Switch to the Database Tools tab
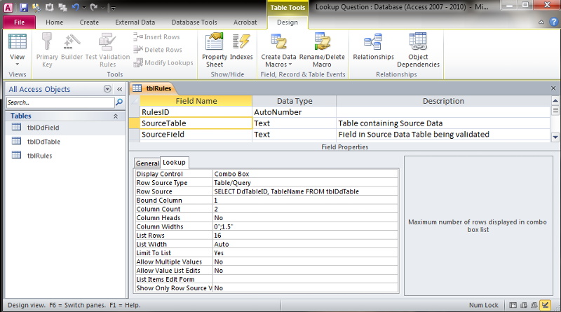The image size is (561, 312). coord(194,22)
